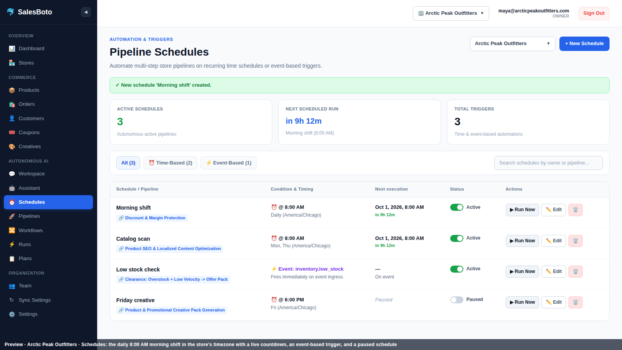Image resolution: width=622 pixels, height=350 pixels.
Task: Edit the Low stock check schedule
Action: 554,271
